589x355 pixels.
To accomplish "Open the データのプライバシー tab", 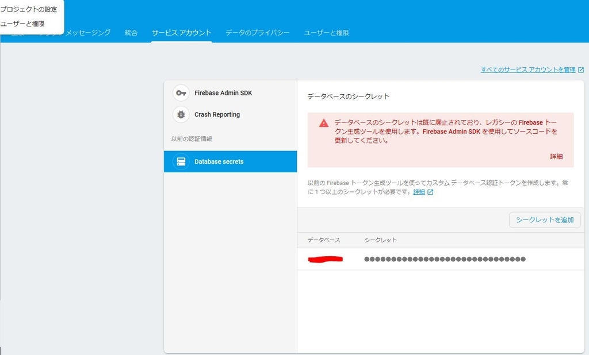I will click(x=257, y=33).
